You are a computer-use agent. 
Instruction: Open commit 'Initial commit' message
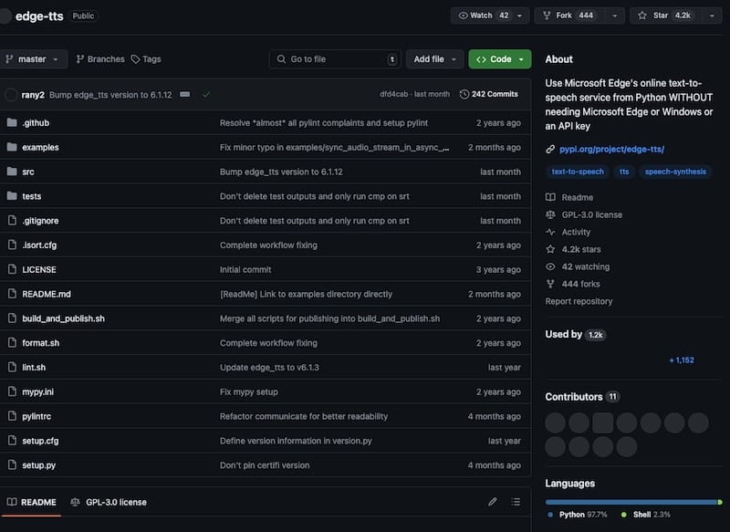tap(245, 269)
